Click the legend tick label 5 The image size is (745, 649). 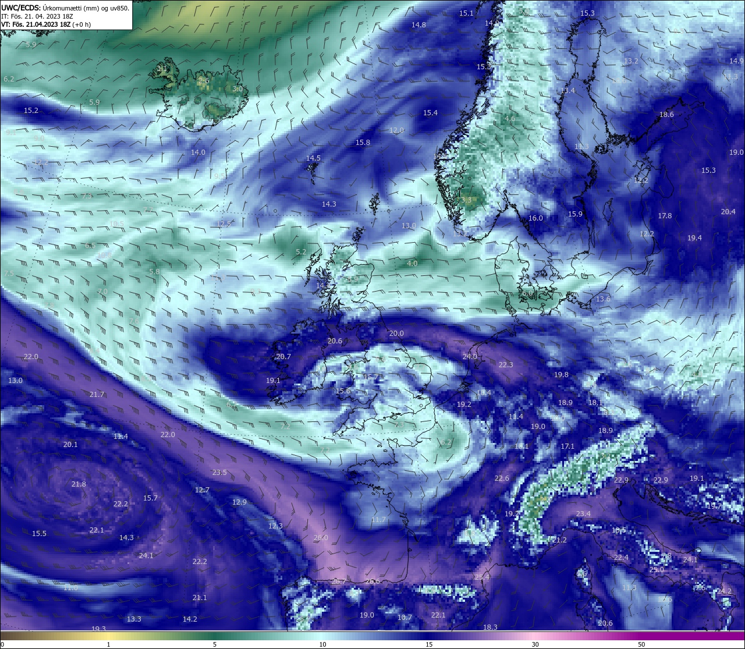click(215, 644)
